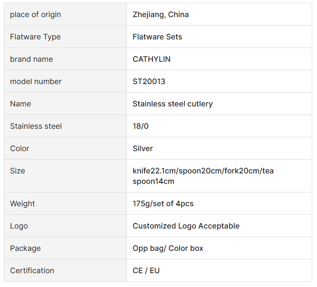Click the 18/0 stainless steel value
Image resolution: width=317 pixels, height=287 pixels.
click(x=141, y=126)
